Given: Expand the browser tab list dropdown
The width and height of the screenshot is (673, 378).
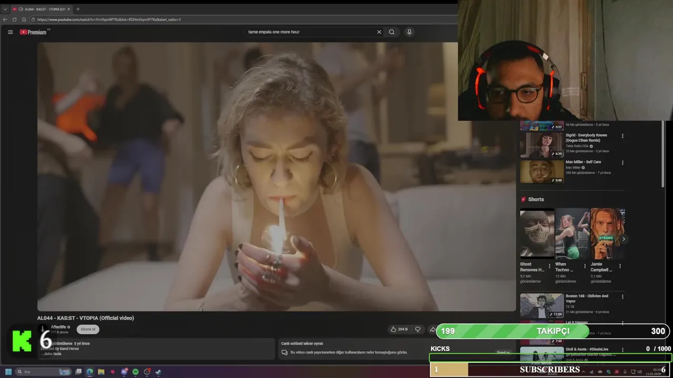Looking at the screenshot, I should click(x=5, y=9).
